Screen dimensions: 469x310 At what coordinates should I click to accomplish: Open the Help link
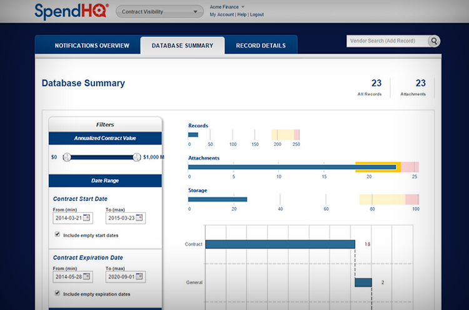[x=241, y=14]
